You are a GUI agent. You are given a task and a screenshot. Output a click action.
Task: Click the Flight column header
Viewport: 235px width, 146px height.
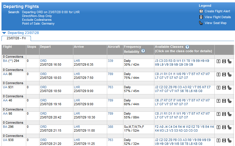pos(7,47)
